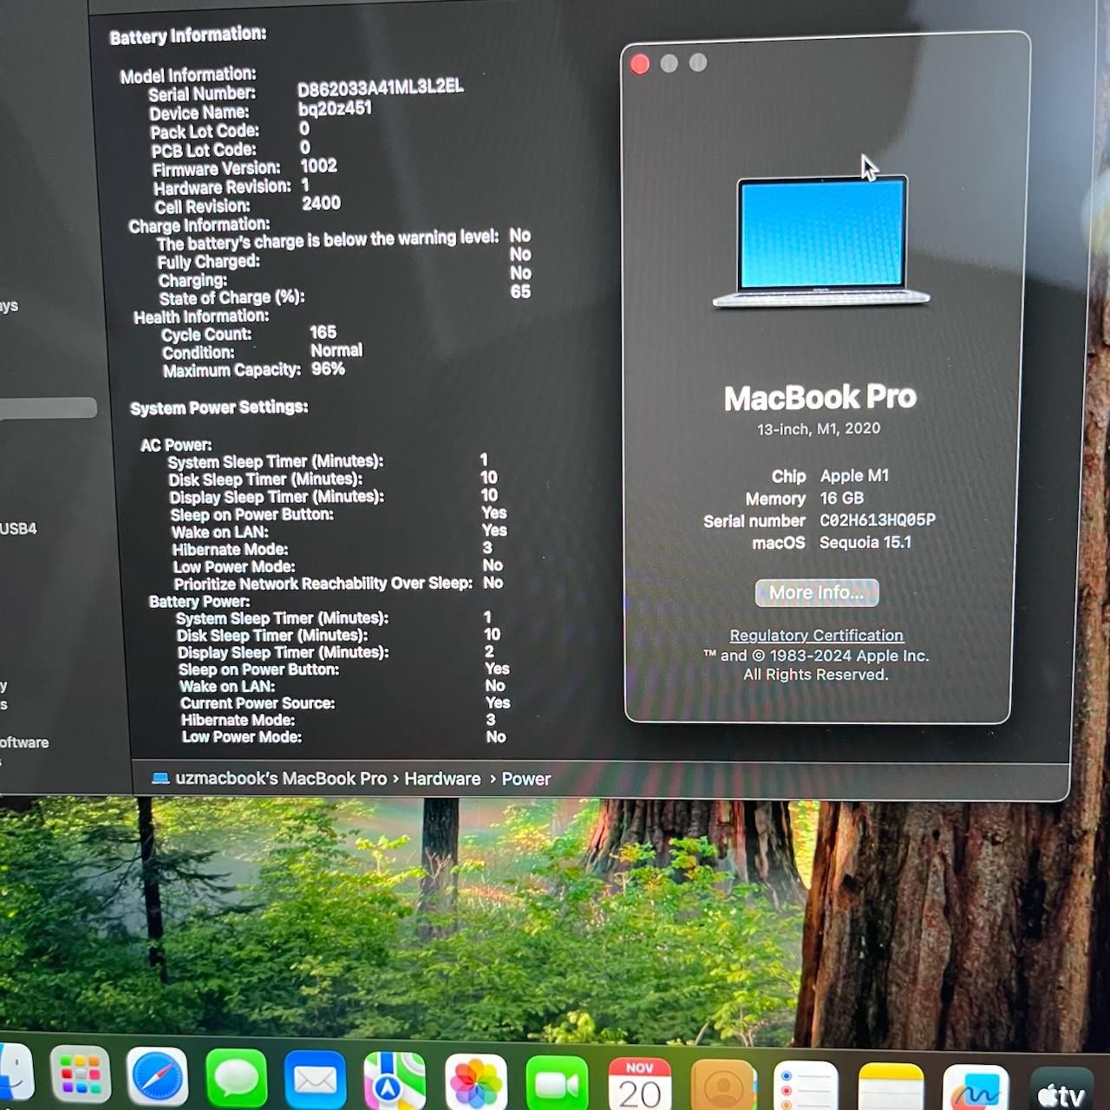The image size is (1110, 1110).
Task: Click the More Info... button
Action: tap(817, 593)
